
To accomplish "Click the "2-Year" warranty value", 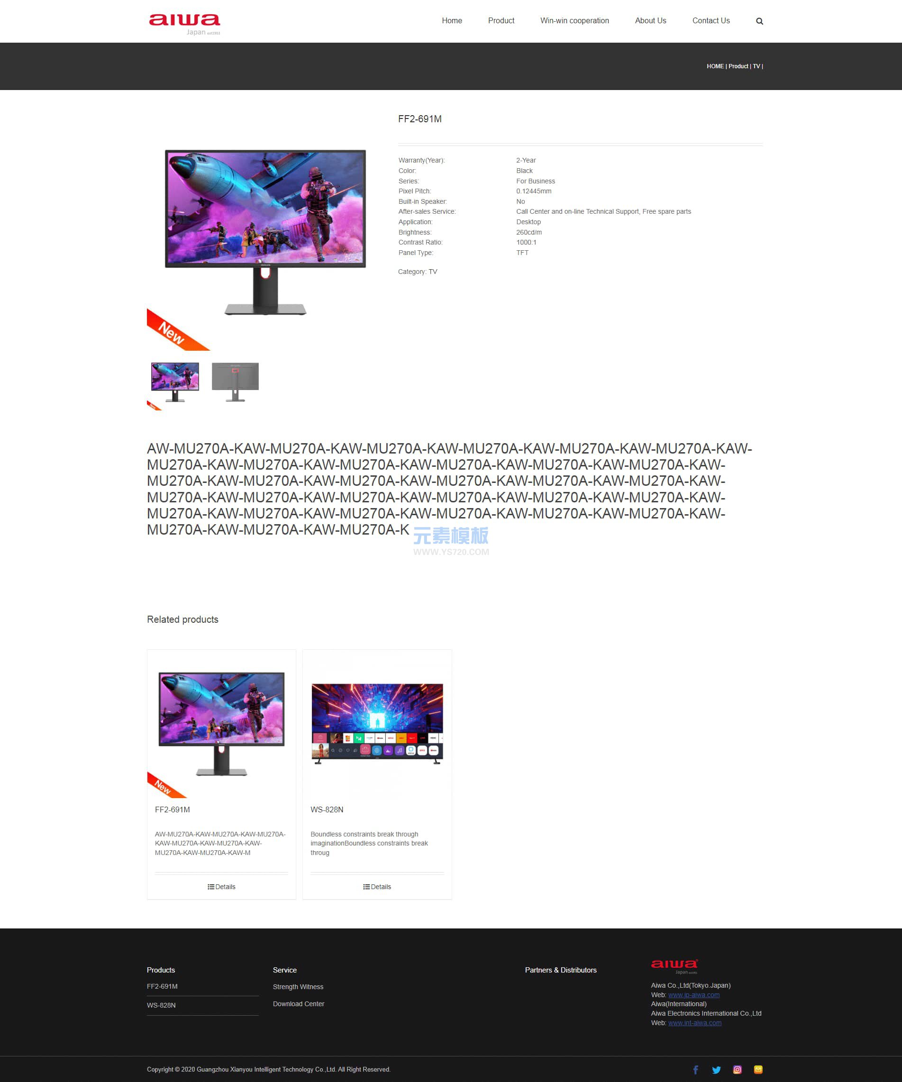I will pos(526,160).
